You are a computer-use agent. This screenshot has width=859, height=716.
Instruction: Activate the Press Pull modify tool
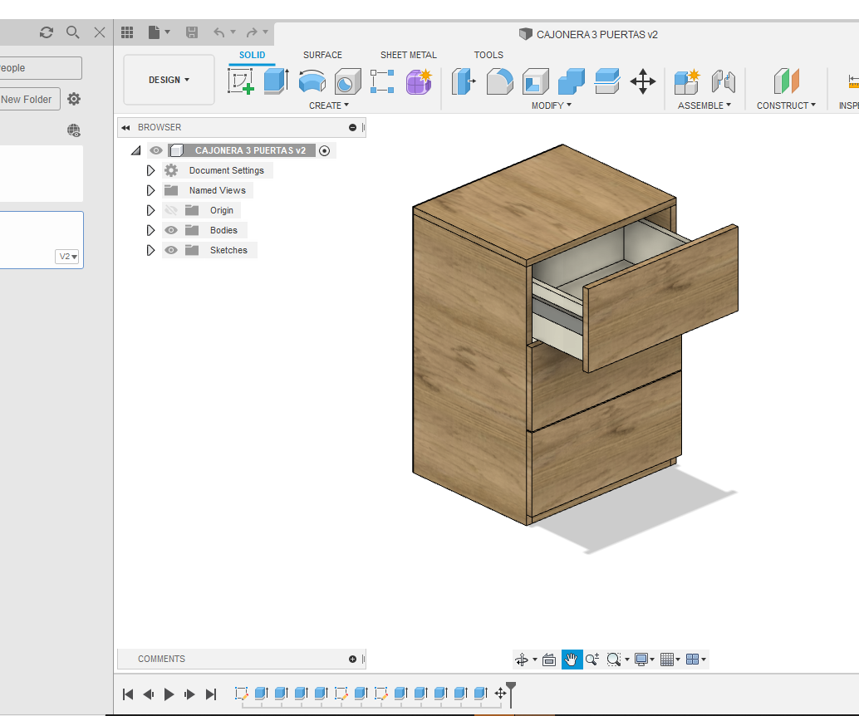point(464,81)
